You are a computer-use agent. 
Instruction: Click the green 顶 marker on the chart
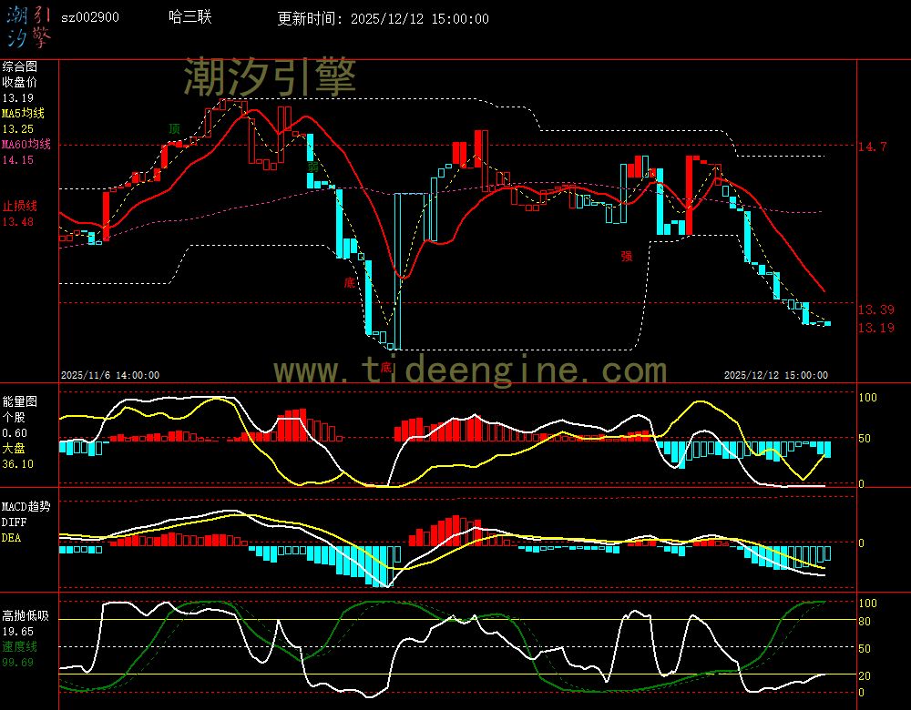click(x=174, y=129)
